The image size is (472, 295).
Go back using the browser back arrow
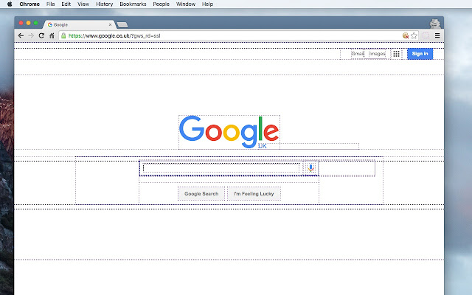[x=21, y=36]
